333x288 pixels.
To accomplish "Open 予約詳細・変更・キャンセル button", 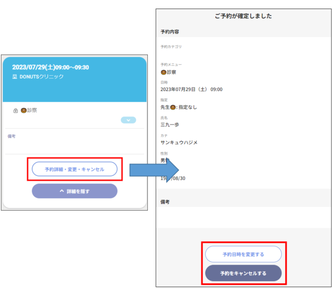I will click(75, 169).
